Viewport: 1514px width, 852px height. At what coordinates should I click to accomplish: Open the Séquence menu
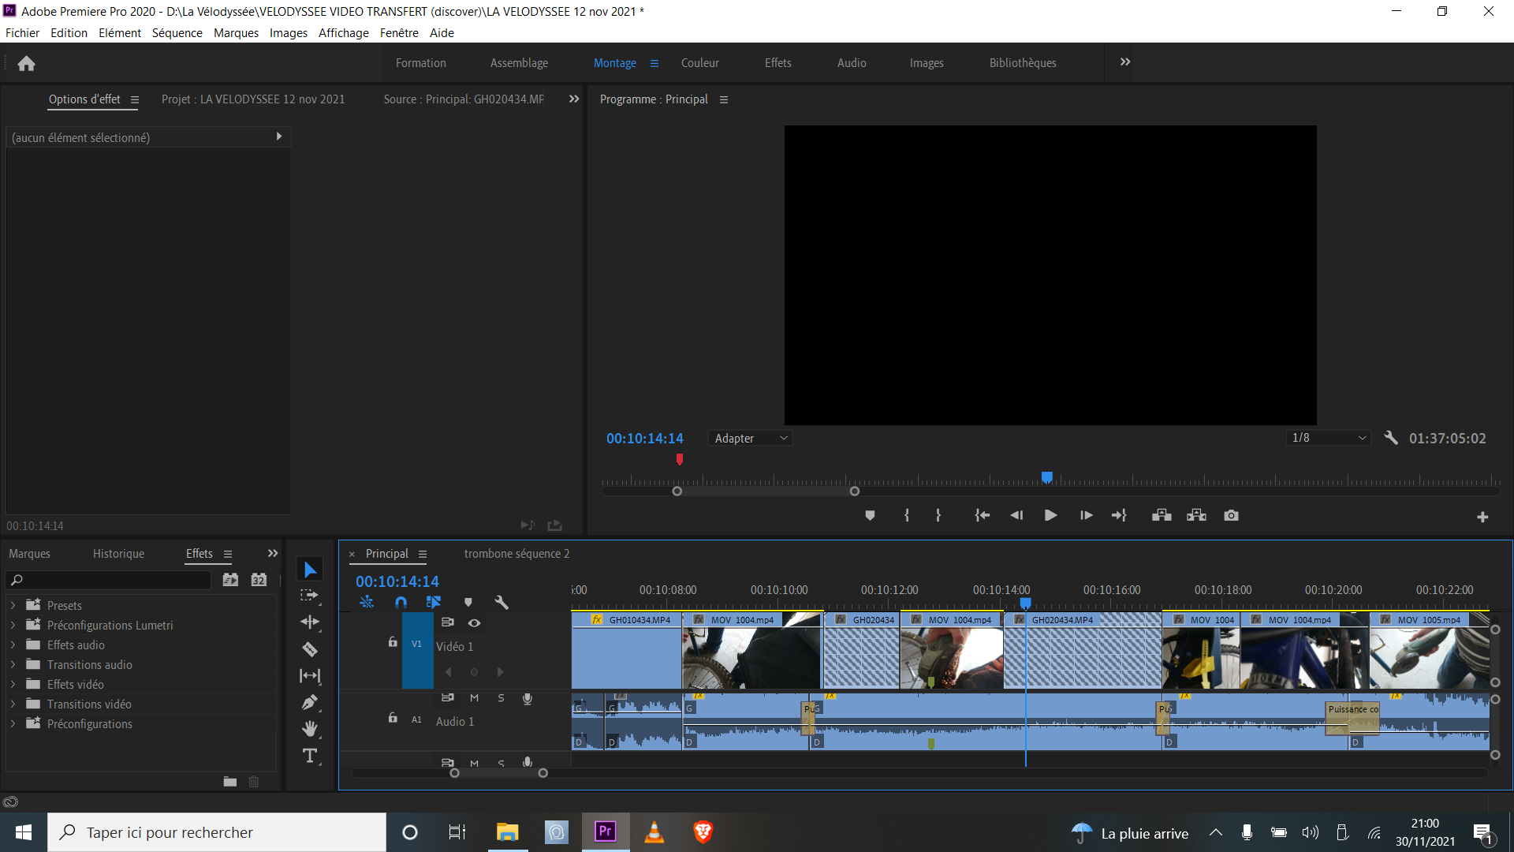click(x=177, y=33)
